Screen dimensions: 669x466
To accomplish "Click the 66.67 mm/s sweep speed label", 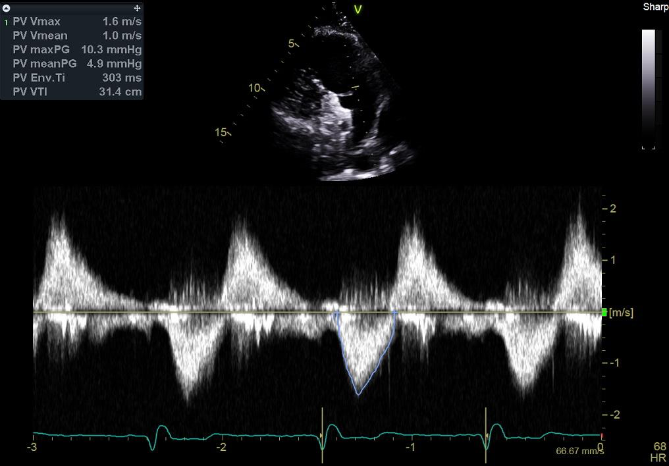I will (x=579, y=452).
